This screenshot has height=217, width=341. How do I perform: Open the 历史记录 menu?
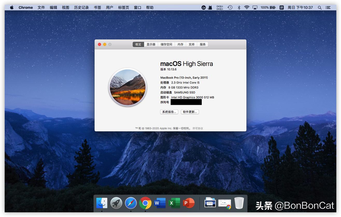[81, 7]
